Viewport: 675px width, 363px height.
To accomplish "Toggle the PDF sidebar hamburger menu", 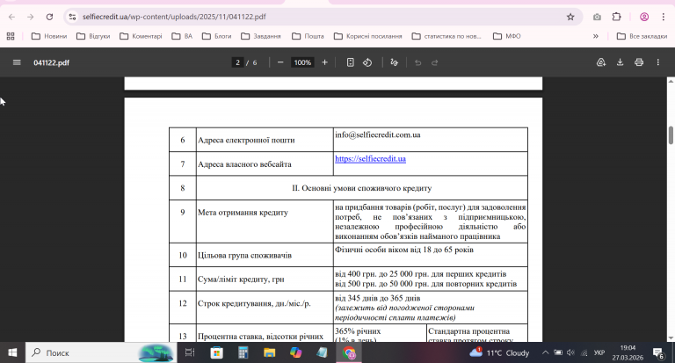I will click(17, 62).
